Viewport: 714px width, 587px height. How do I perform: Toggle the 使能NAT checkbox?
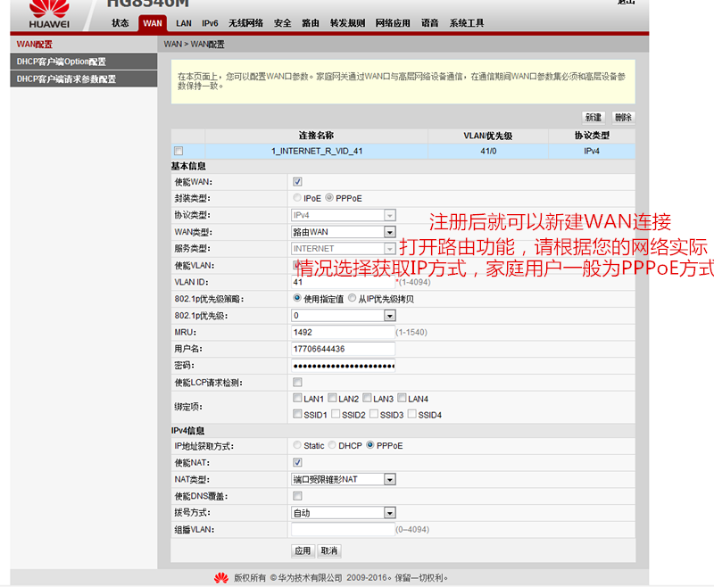click(x=297, y=462)
